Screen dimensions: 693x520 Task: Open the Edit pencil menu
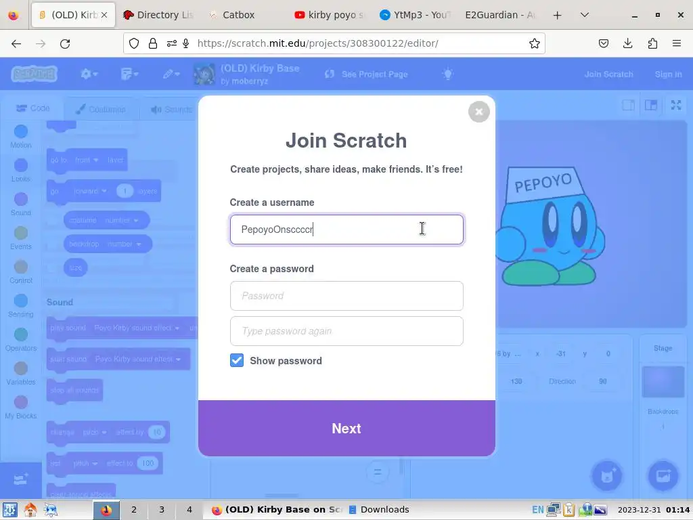click(x=171, y=74)
